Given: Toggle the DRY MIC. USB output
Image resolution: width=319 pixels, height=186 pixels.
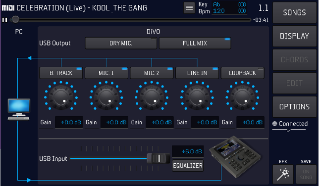Looking at the screenshot, I should click(x=121, y=43).
